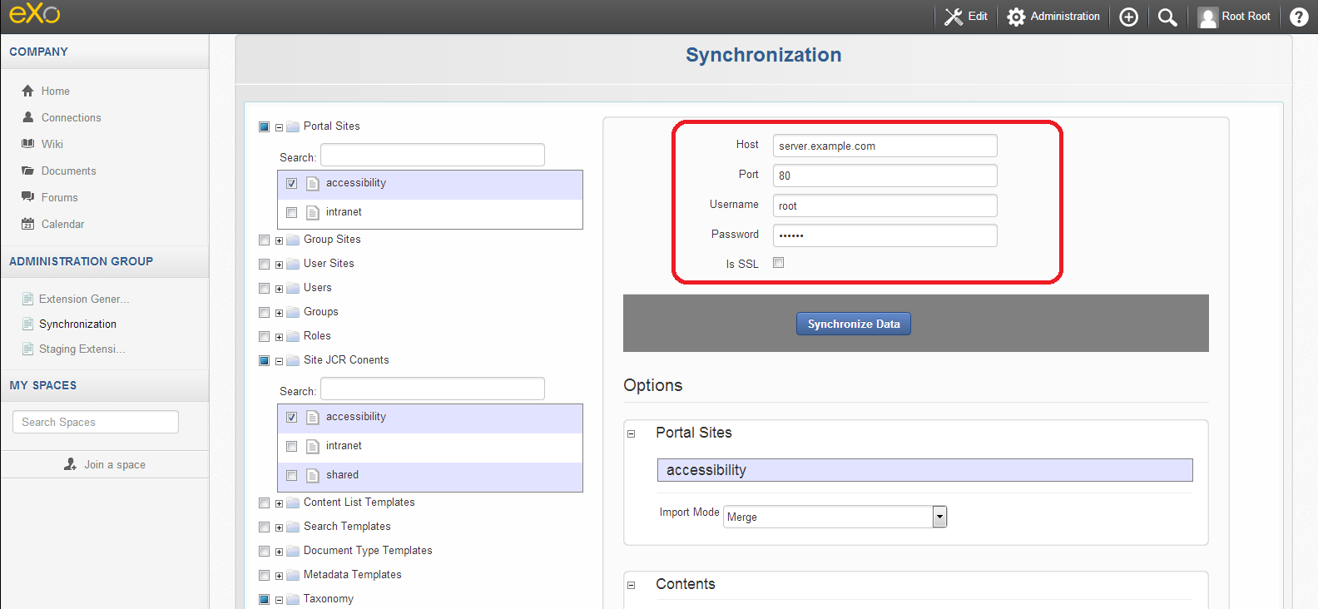Open the Edit wrench menu
This screenshot has width=1318, height=609.
pyautogui.click(x=966, y=17)
